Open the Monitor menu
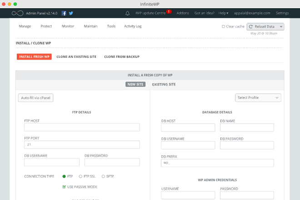 [x=68, y=26]
